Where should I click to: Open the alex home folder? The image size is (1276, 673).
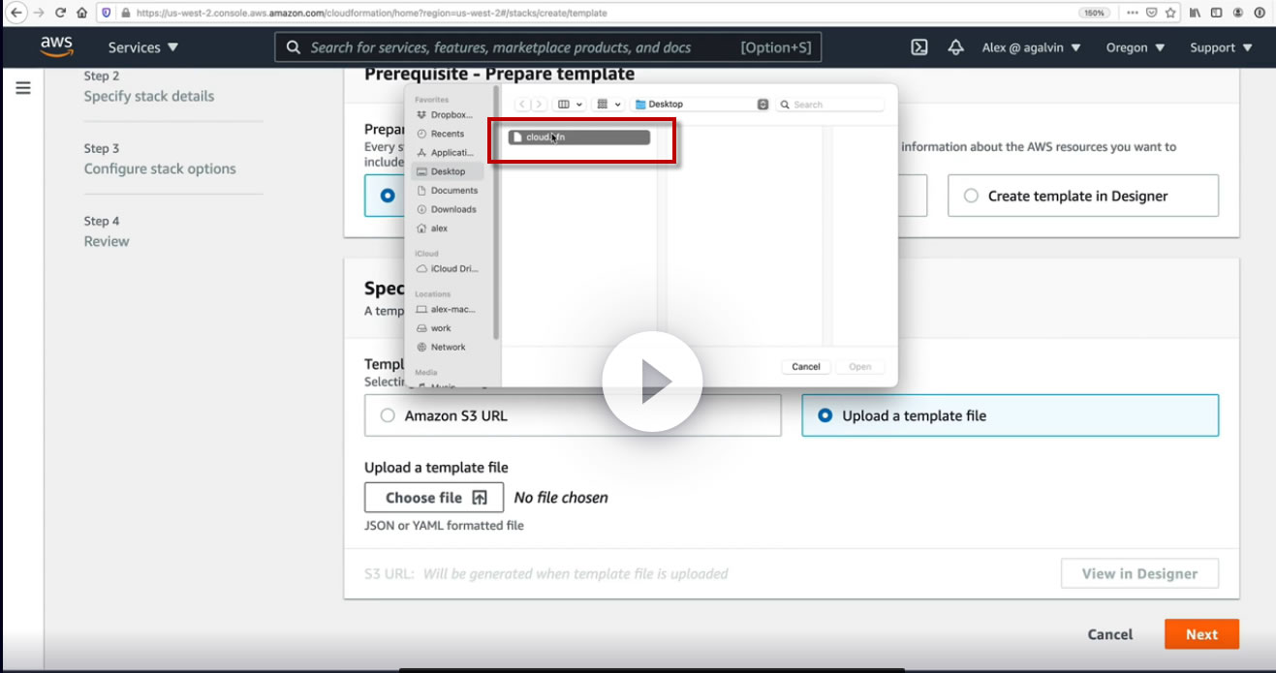click(433, 229)
